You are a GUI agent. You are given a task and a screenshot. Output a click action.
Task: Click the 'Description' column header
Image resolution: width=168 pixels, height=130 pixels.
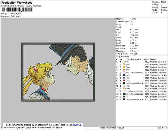(x=136, y=59)
